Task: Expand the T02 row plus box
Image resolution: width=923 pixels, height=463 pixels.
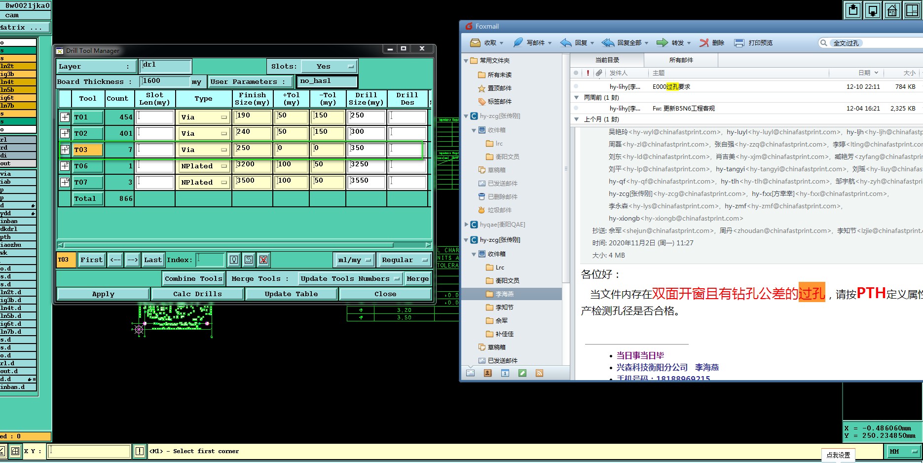Action: point(65,133)
